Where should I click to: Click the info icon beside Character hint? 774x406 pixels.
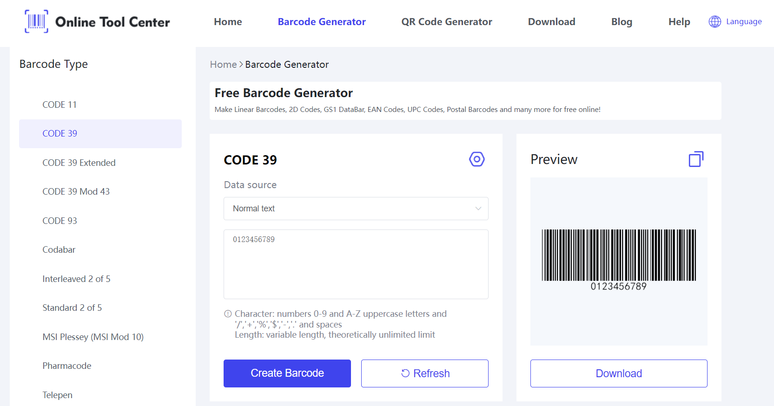click(228, 314)
